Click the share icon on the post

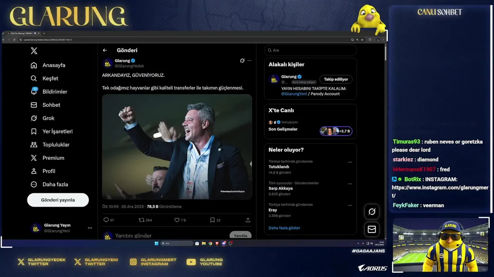coord(248,220)
